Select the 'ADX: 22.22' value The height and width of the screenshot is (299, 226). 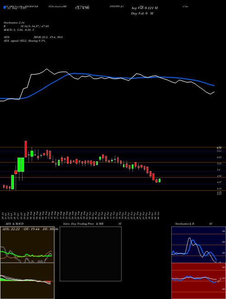[x=11, y=229]
